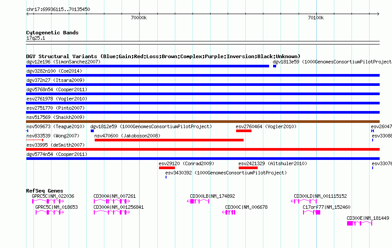This screenshot has height=248, width=392.
Task: Click the 70000k ruler position label
Action: tap(139, 18)
